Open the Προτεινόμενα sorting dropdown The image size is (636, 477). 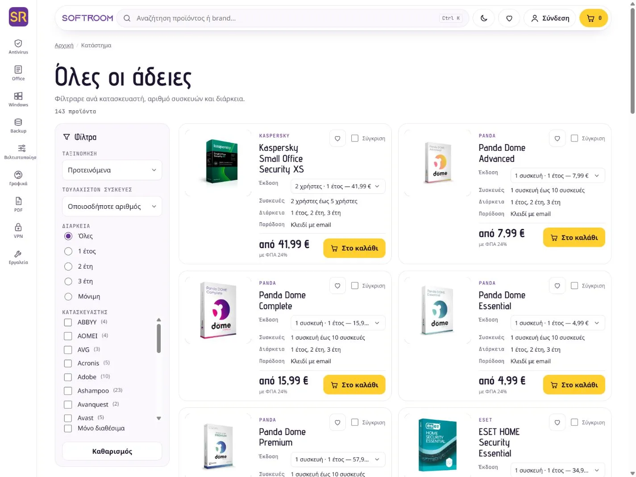coord(112,170)
